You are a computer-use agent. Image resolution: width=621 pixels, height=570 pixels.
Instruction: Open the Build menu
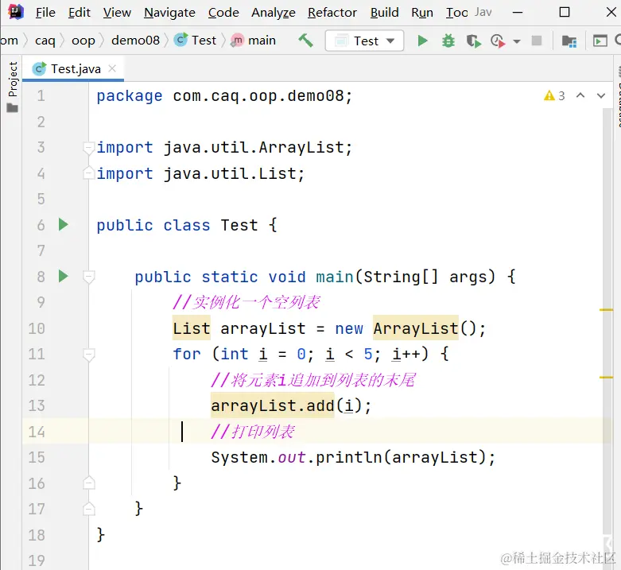pos(384,13)
